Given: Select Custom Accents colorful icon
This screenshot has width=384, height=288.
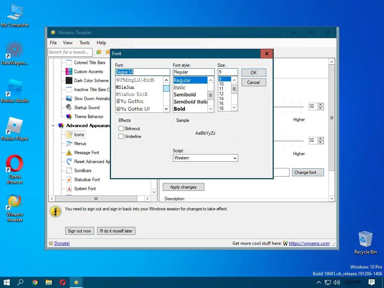Looking at the screenshot, I should (x=69, y=72).
